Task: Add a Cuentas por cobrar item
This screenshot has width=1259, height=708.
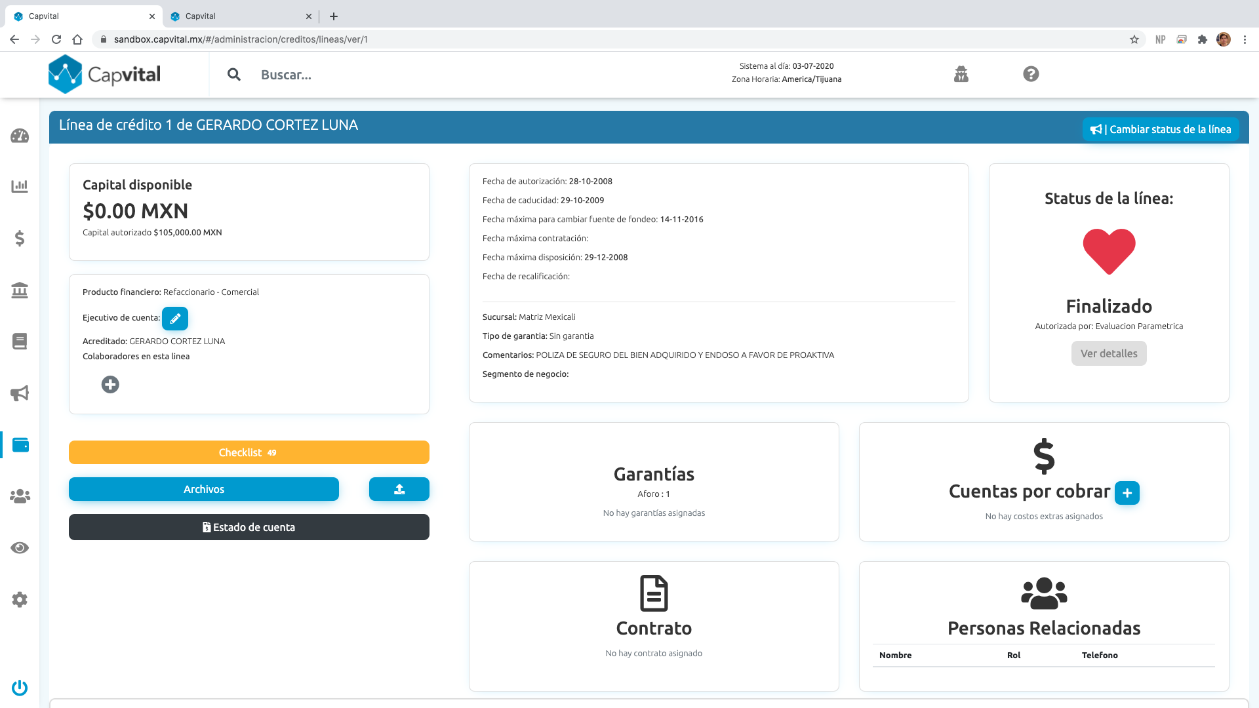Action: click(1127, 493)
